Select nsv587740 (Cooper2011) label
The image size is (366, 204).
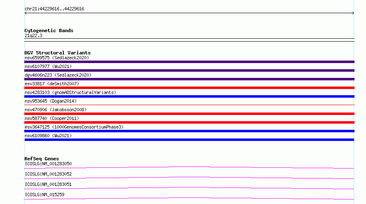pyautogui.click(x=52, y=118)
